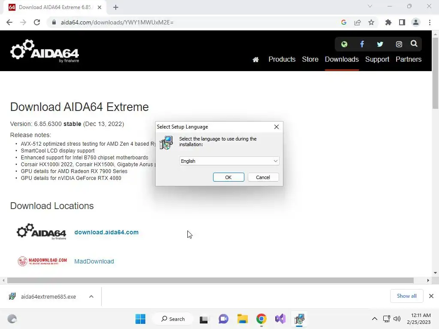439x329 pixels.
Task: Click the AIDA64 logo in site header
Action: click(x=45, y=51)
